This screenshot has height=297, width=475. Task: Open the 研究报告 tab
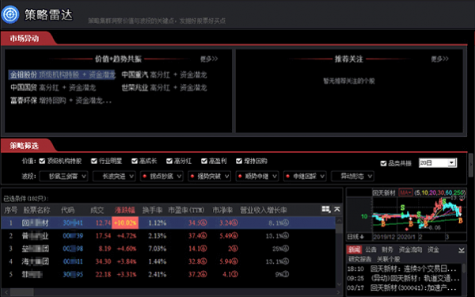[359, 260]
